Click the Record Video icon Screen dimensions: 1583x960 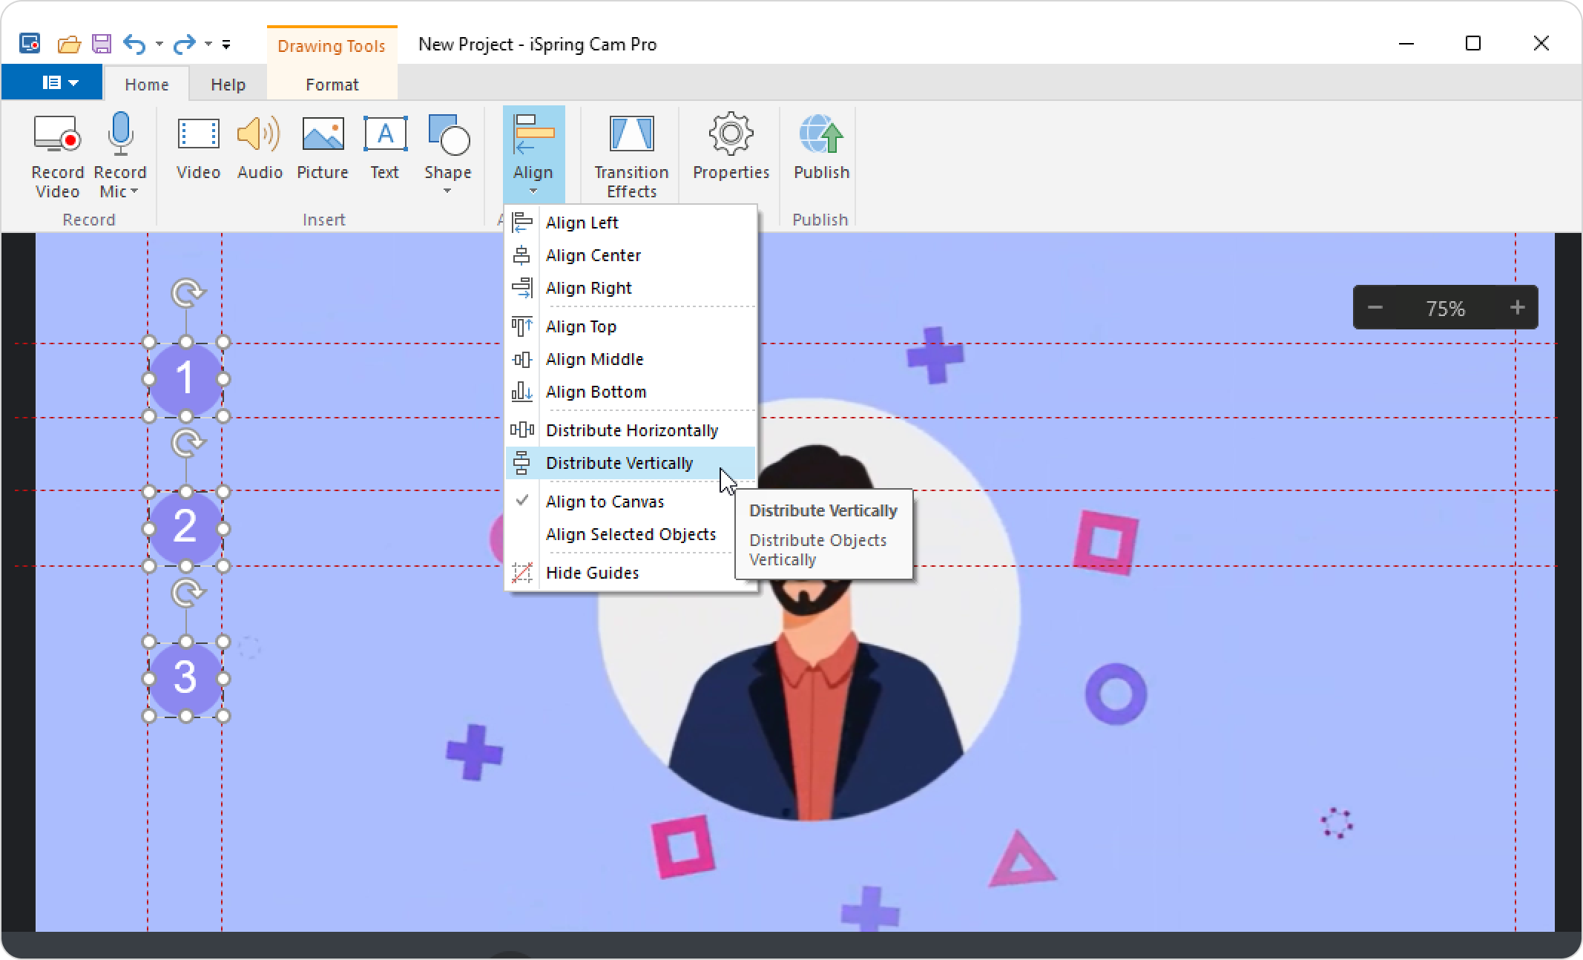[57, 136]
